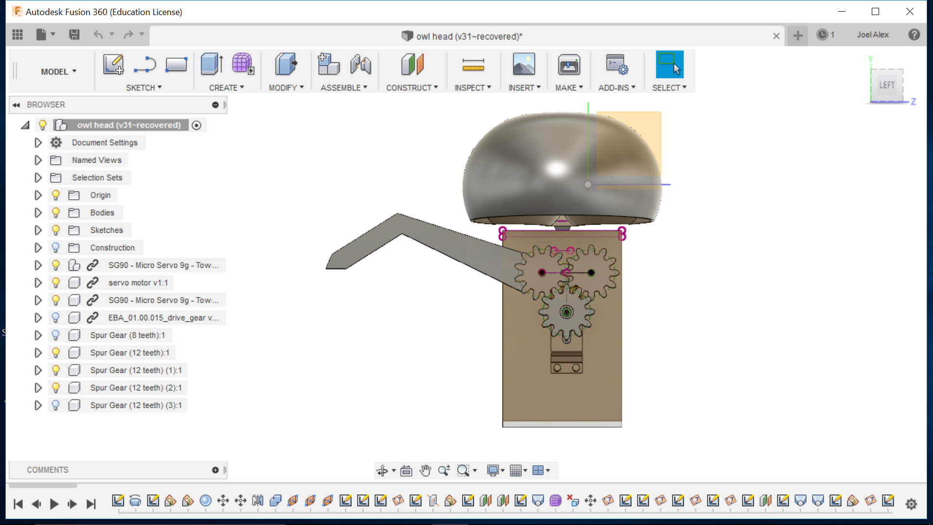Open the 3D Print make icon
Screen dimensions: 933x525
tap(569, 64)
